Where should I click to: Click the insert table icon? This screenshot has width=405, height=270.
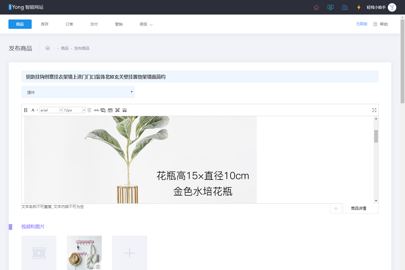click(x=110, y=110)
